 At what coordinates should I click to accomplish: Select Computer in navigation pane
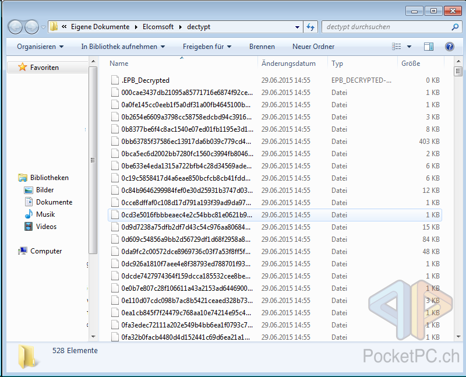click(x=46, y=251)
